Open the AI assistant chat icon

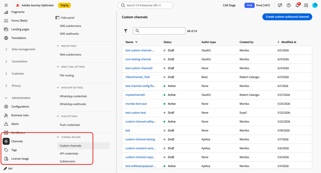tap(280, 5)
